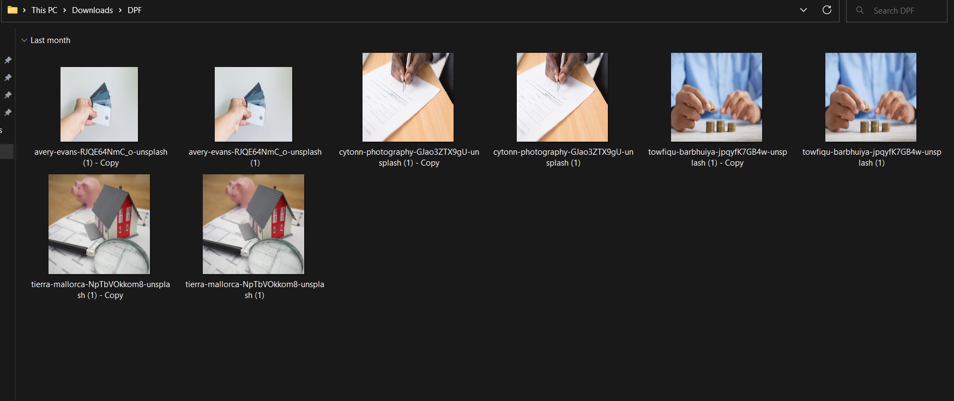
Task: Click the avery-evans unsplash (1) file name label
Action: pos(255,157)
